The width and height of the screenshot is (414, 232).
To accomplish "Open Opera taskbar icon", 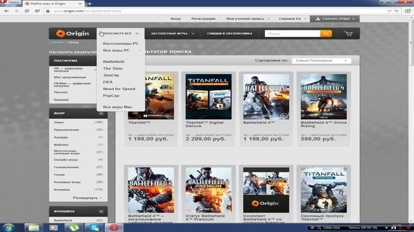I will [114, 227].
